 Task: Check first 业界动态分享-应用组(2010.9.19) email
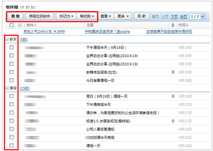pyautogui.click(x=11, y=55)
